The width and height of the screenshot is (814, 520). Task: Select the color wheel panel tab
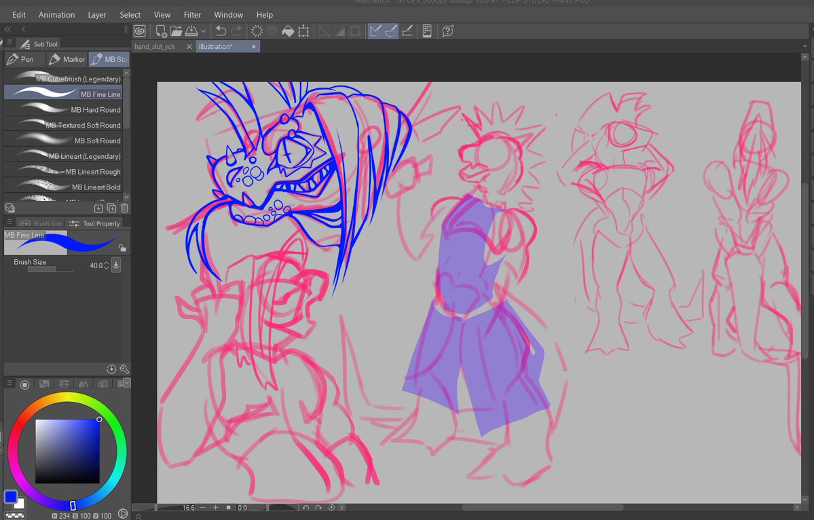[x=24, y=384]
